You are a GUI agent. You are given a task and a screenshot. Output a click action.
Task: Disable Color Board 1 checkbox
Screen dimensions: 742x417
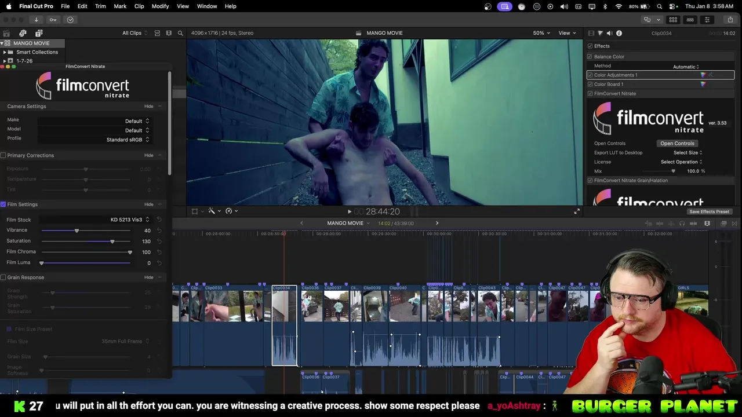(x=590, y=84)
